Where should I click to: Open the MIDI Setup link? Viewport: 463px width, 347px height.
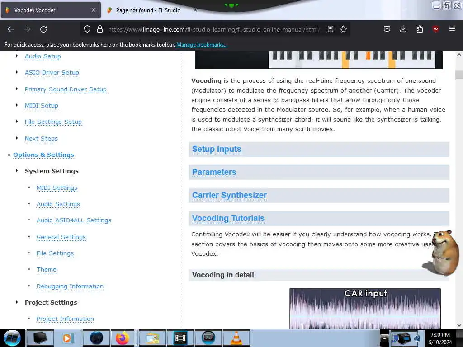[41, 105]
